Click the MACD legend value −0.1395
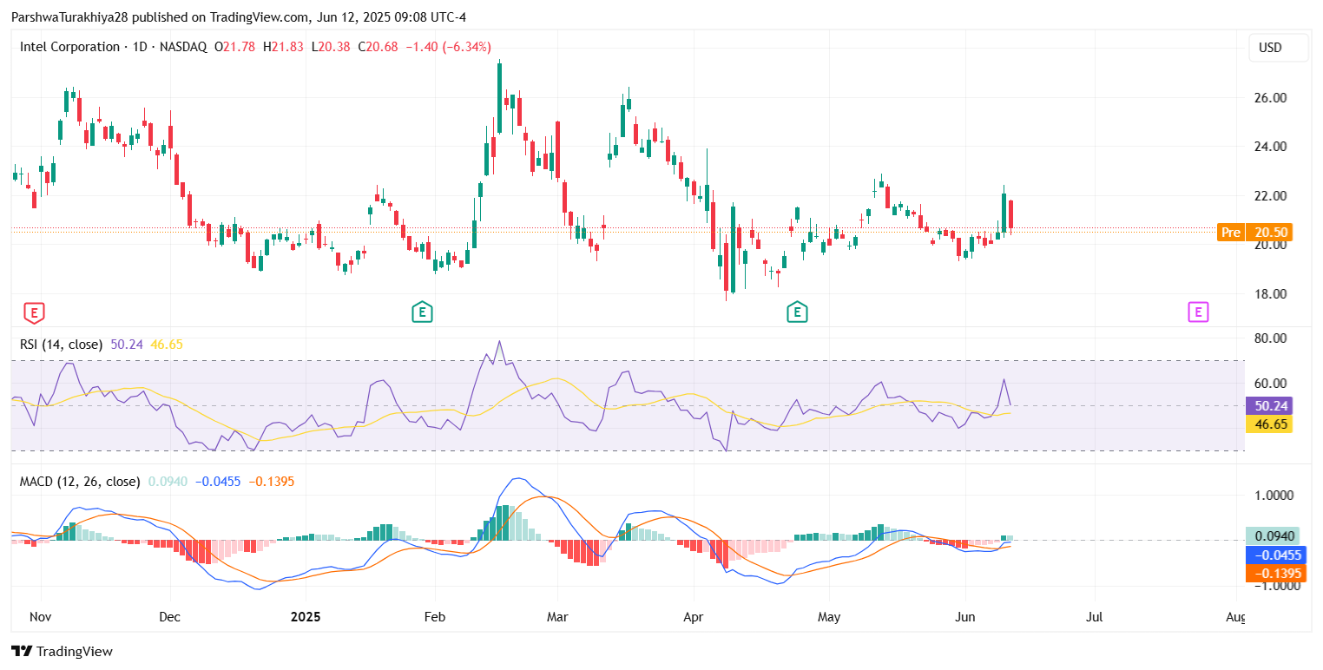 coord(272,482)
